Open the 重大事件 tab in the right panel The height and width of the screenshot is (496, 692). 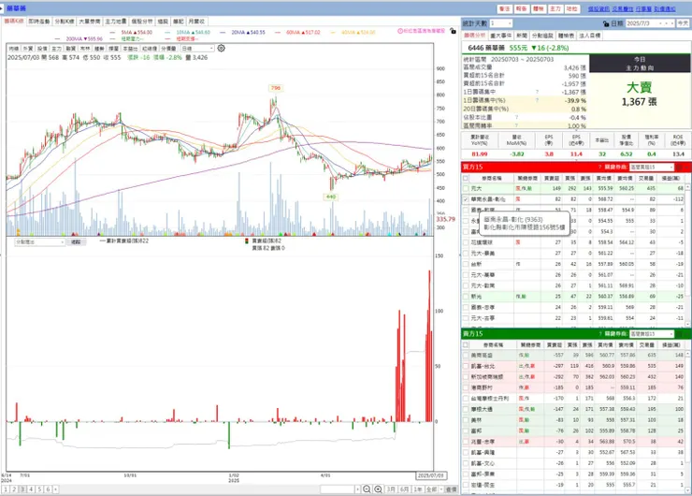click(x=500, y=36)
